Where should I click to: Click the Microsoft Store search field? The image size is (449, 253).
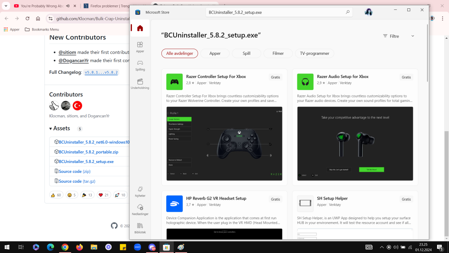click(x=274, y=12)
